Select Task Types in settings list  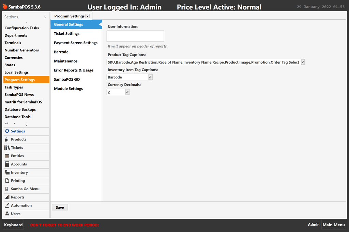pos(27,87)
